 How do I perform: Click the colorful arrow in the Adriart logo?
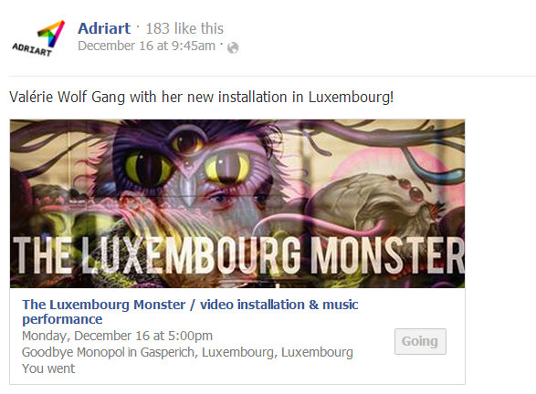(x=51, y=34)
